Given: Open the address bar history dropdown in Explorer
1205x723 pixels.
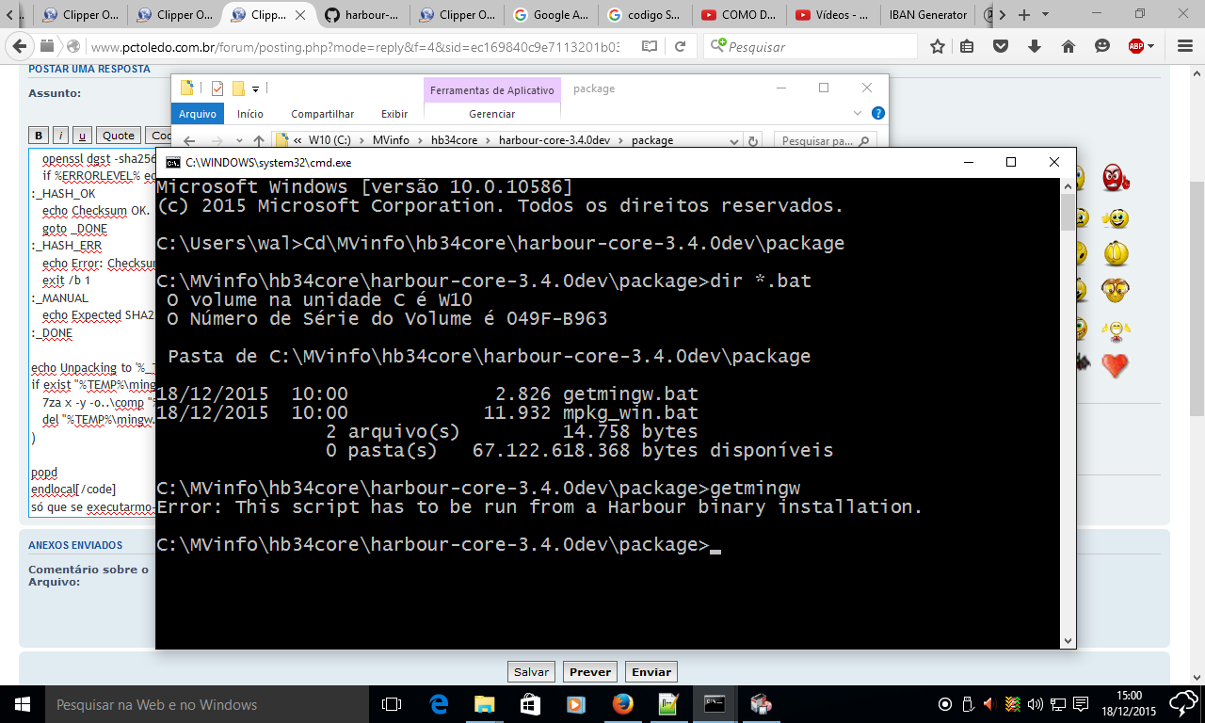Looking at the screenshot, I should [735, 141].
